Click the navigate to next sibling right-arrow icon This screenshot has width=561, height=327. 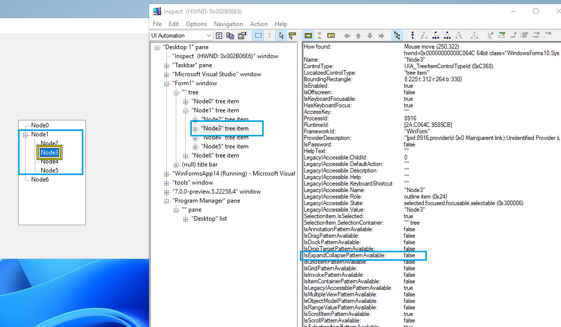click(x=381, y=35)
